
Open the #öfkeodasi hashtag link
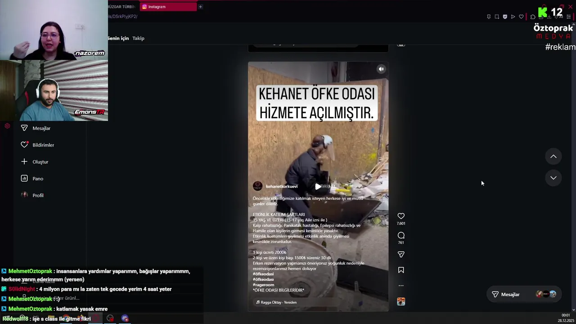click(x=263, y=274)
